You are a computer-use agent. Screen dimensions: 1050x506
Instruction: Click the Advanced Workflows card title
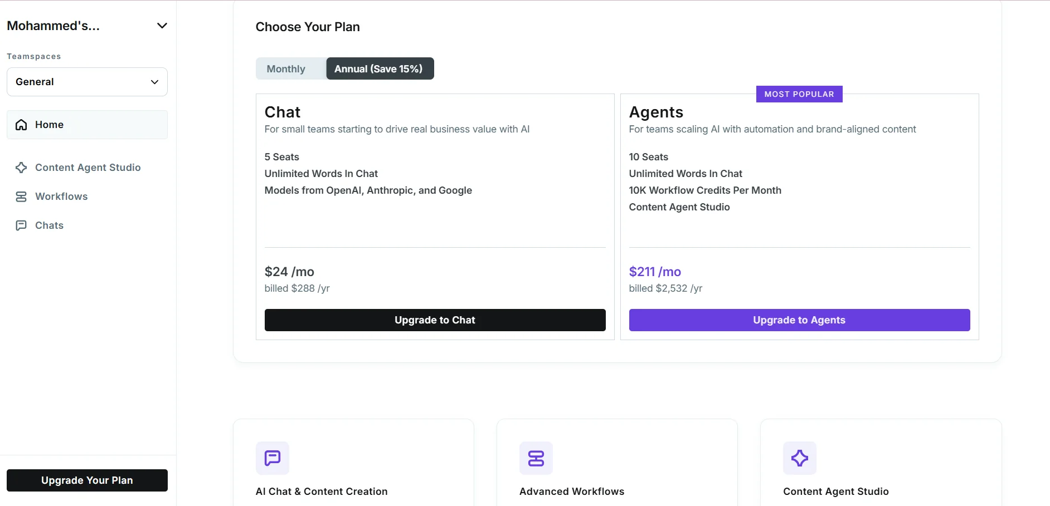click(x=571, y=492)
